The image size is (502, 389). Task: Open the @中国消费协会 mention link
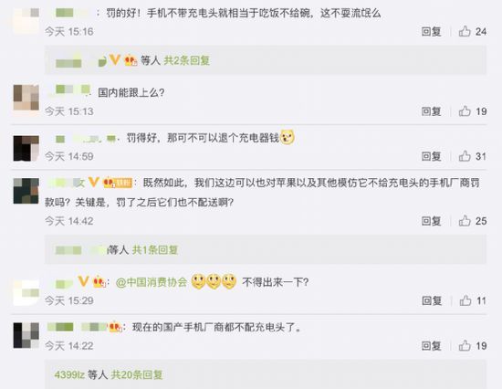point(152,282)
